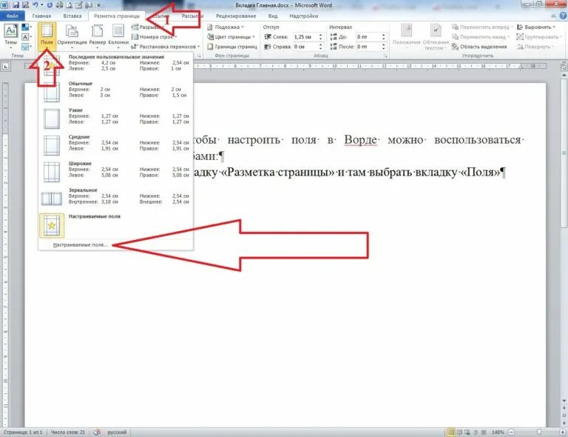The width and height of the screenshot is (568, 437).
Task: Click the tab selector at ruler corner
Action: tap(5, 67)
